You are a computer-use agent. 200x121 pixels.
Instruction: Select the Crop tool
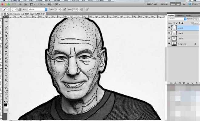click(x=6, y=36)
